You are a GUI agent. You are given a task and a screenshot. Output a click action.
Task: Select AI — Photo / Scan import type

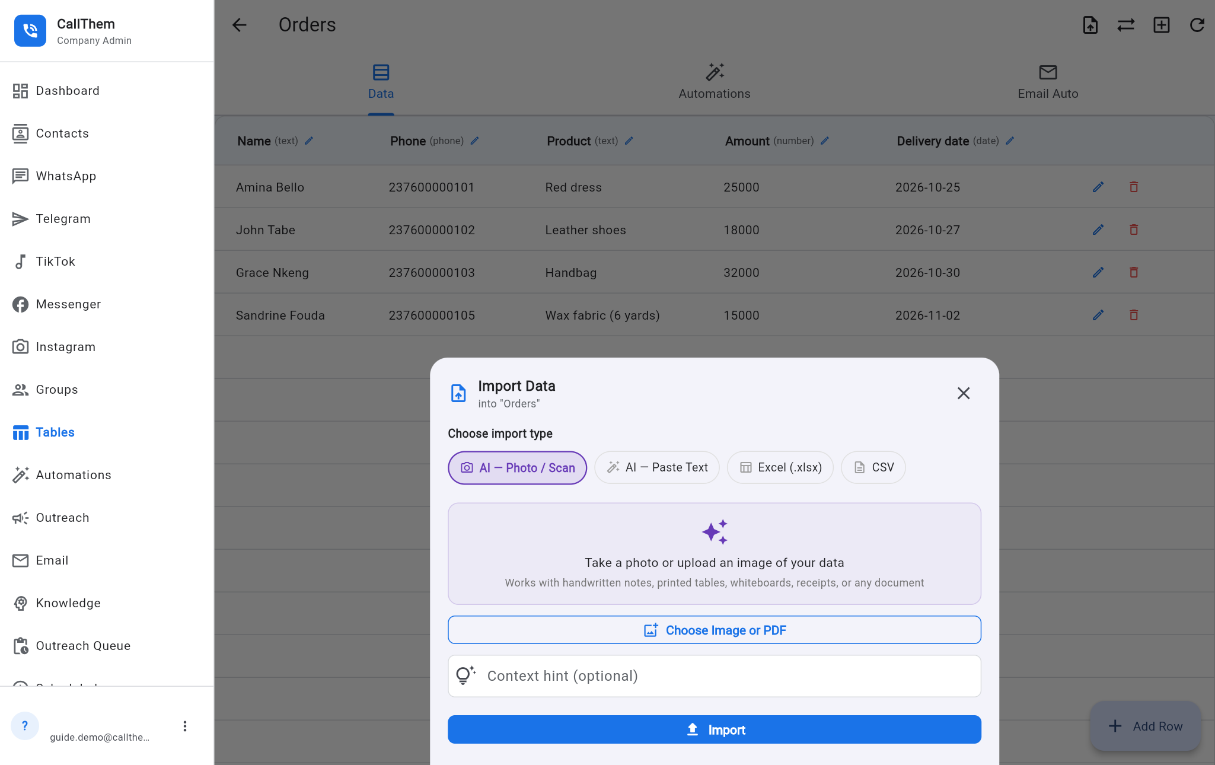point(517,468)
